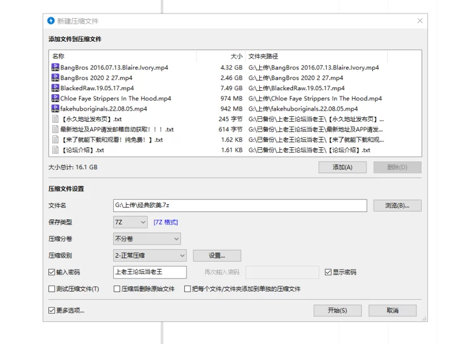Click the text file icon of 【来了就能下载和观看 file

(x=55, y=139)
